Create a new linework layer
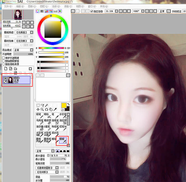Image resolution: width=186 pixels, height=182 pixels. pyautogui.click(x=11, y=69)
